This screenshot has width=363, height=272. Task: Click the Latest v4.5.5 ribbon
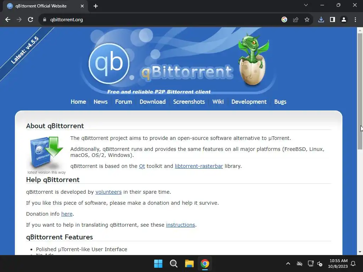(24, 50)
